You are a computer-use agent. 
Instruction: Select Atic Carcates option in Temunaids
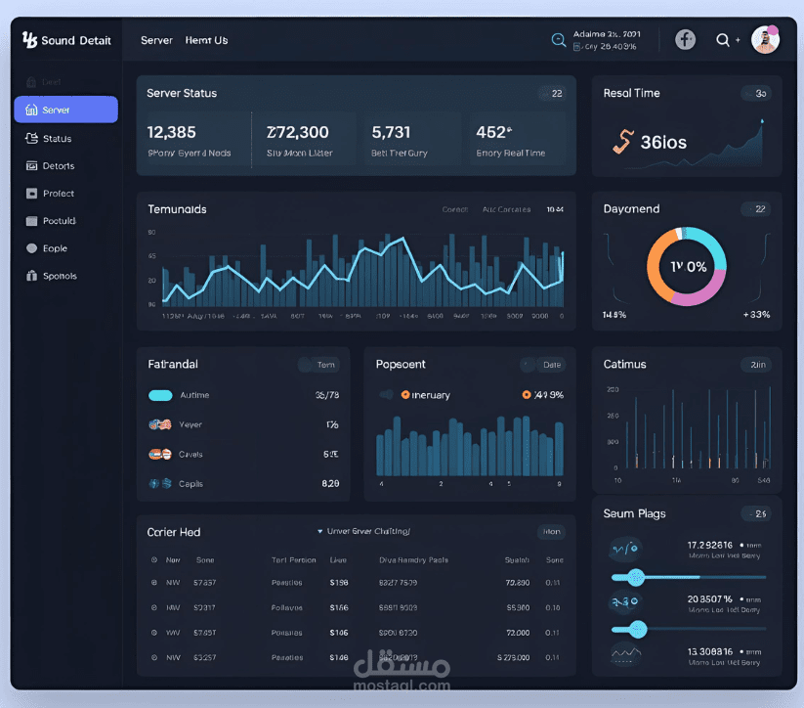[506, 209]
